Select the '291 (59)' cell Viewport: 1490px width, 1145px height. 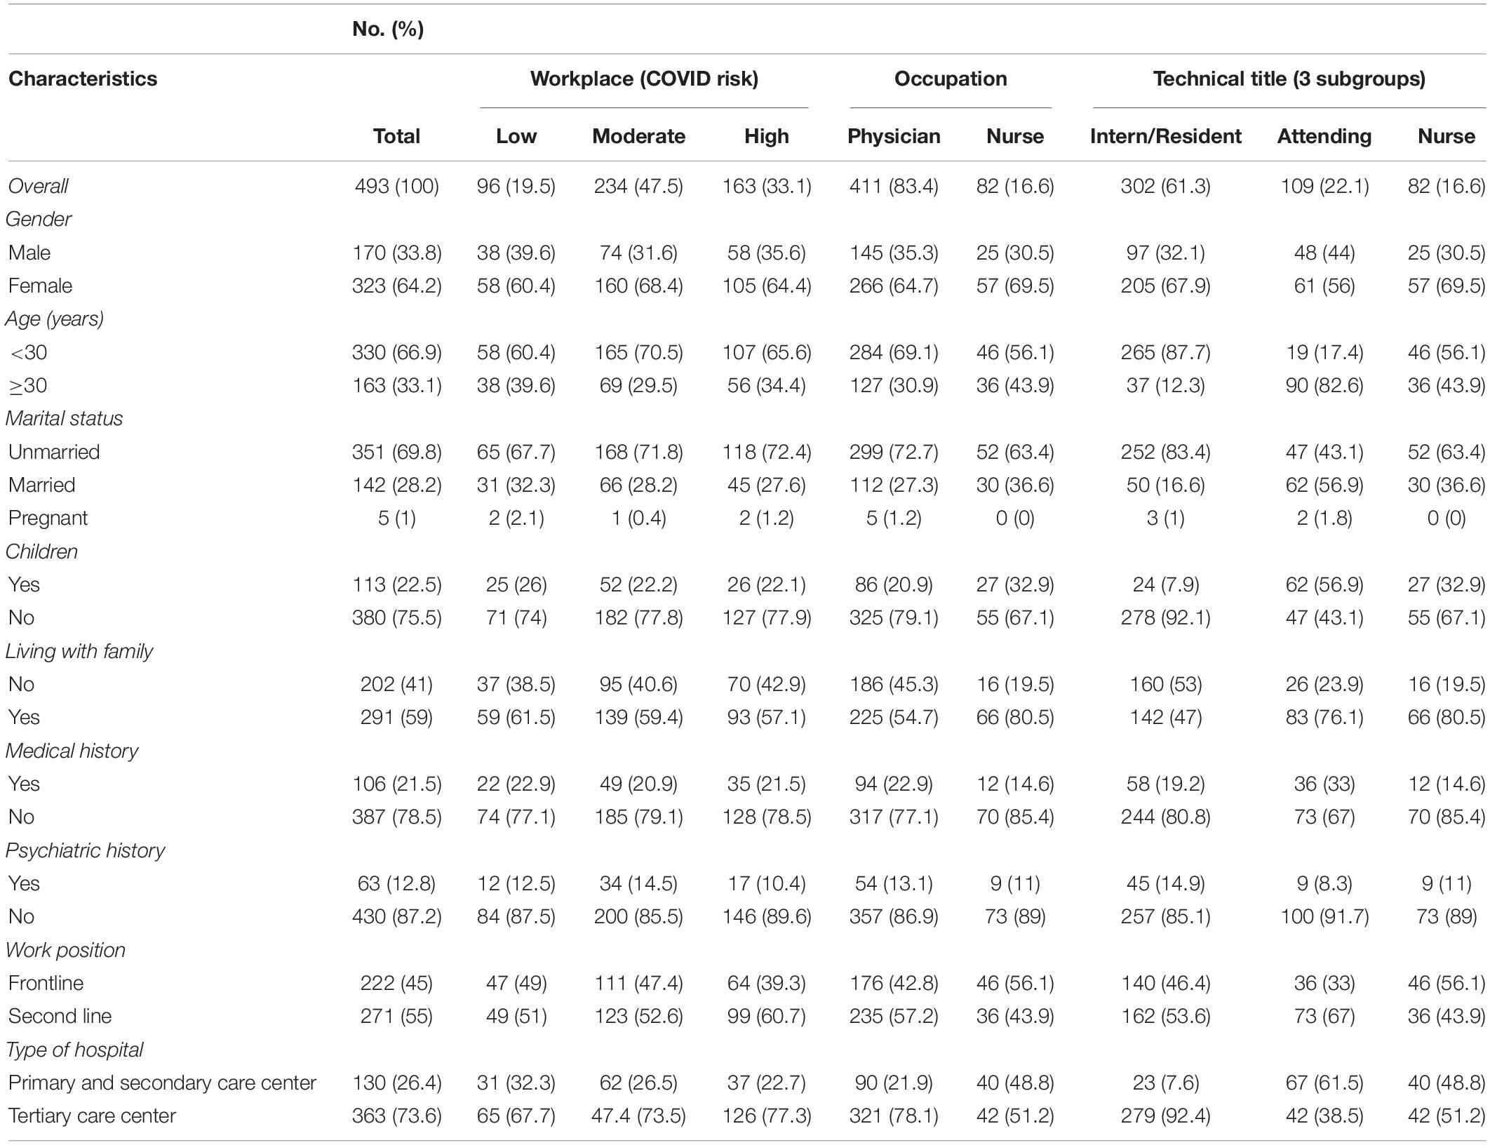click(x=396, y=717)
